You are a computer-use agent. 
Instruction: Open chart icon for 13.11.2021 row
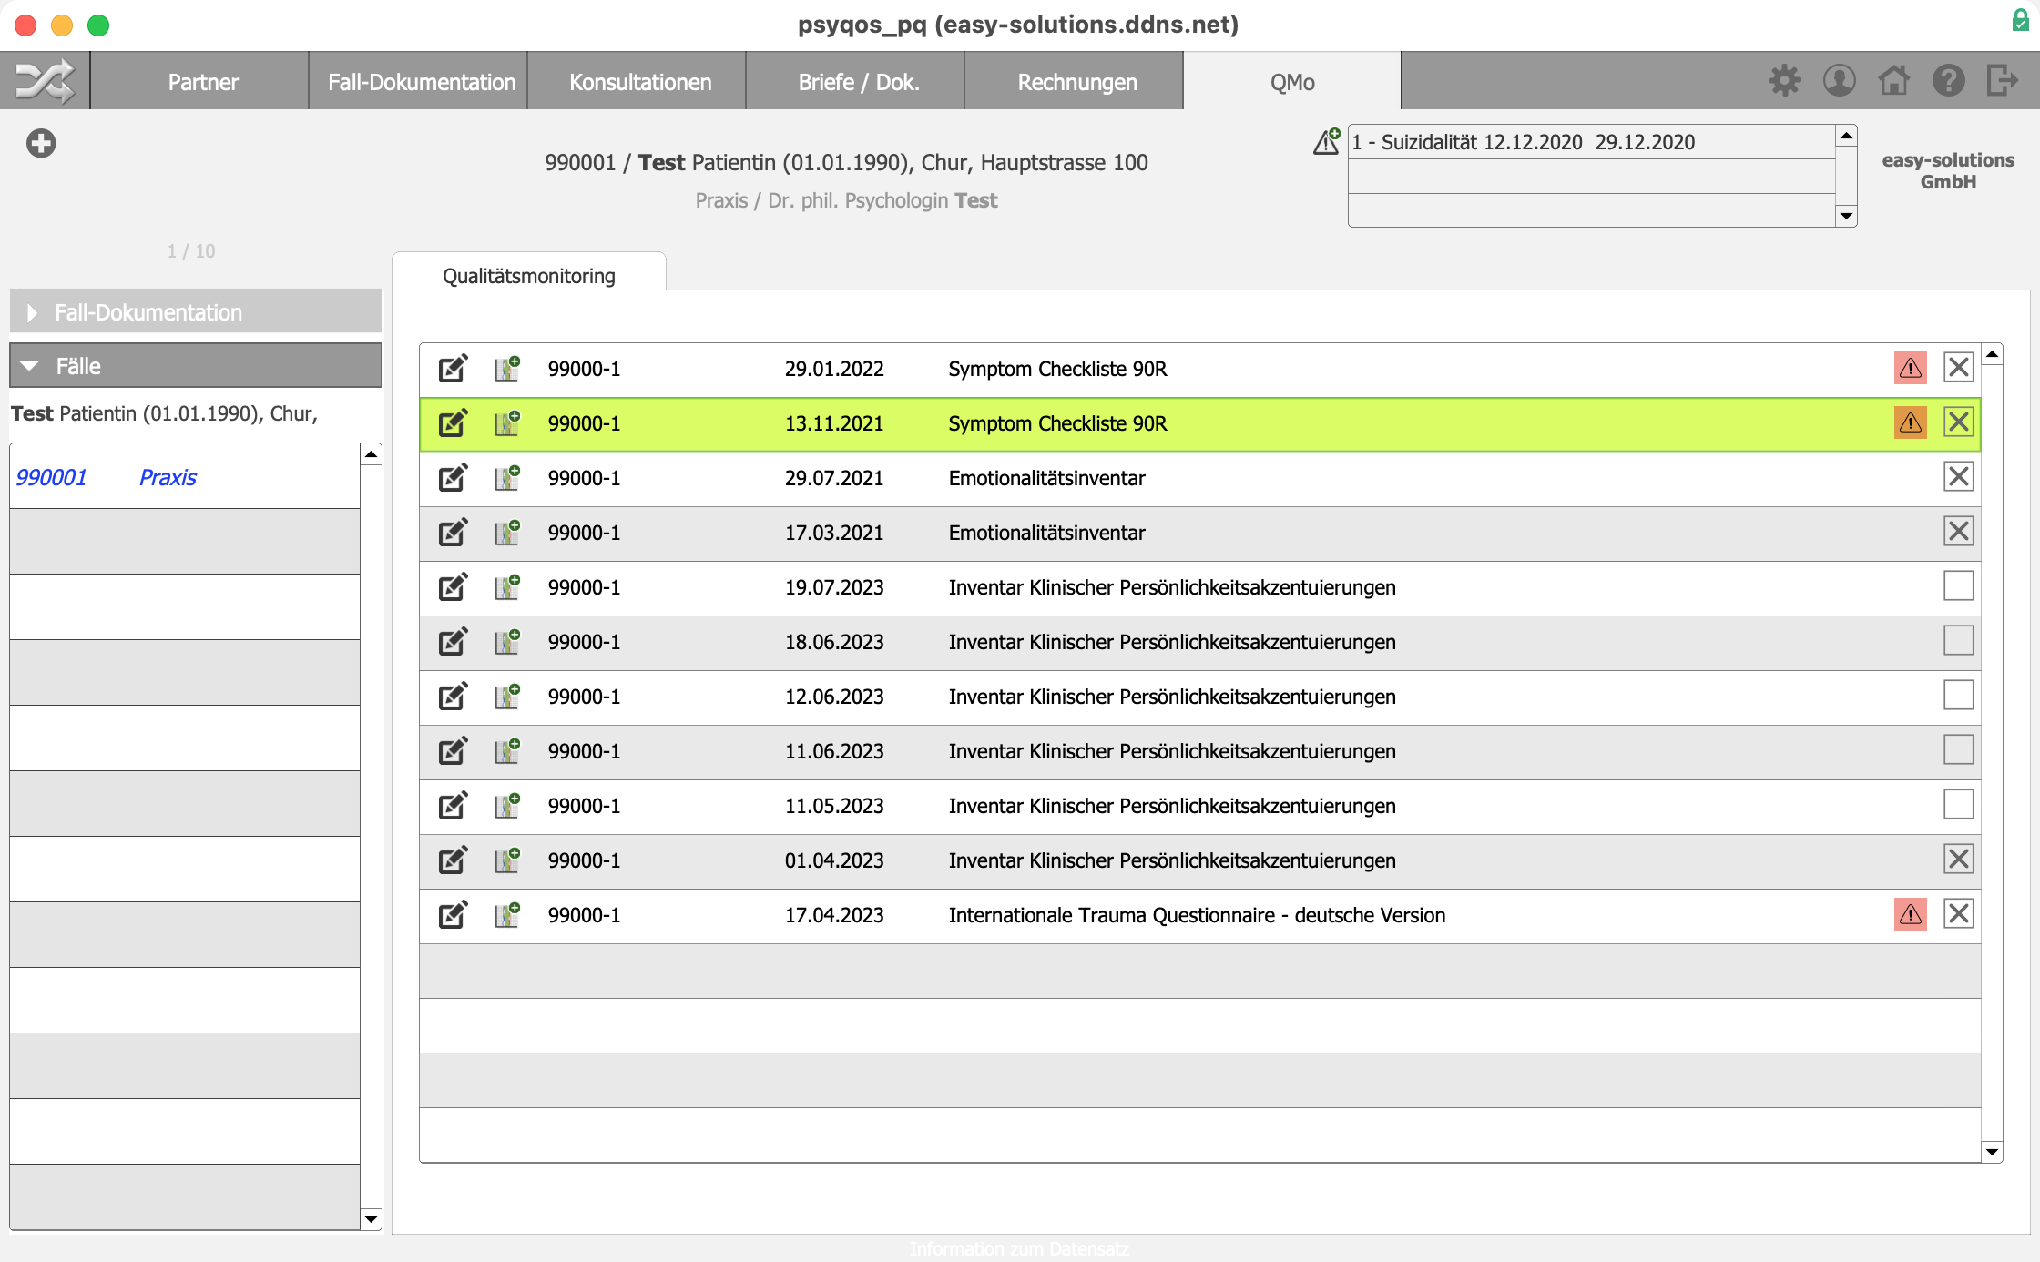[x=507, y=422]
